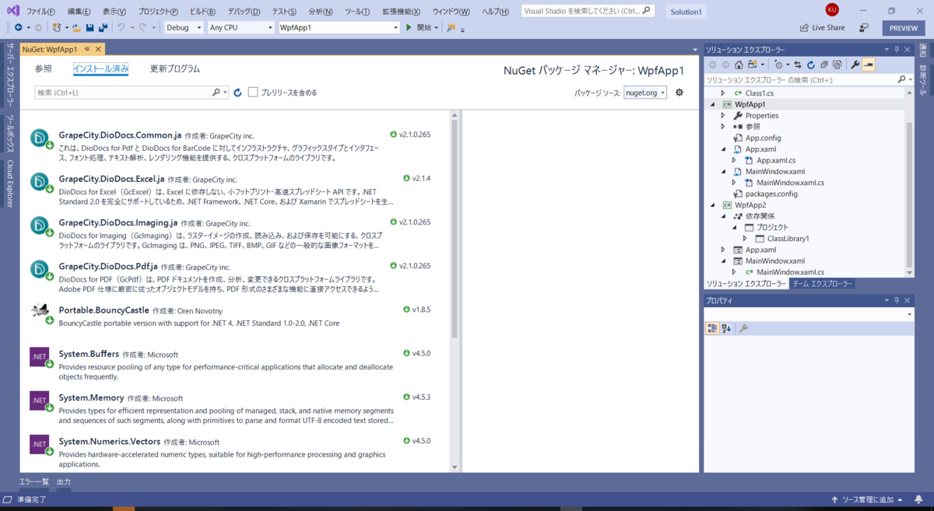Open the ファイル(F) menu
Viewport: 934px width, 511px height.
tap(41, 12)
